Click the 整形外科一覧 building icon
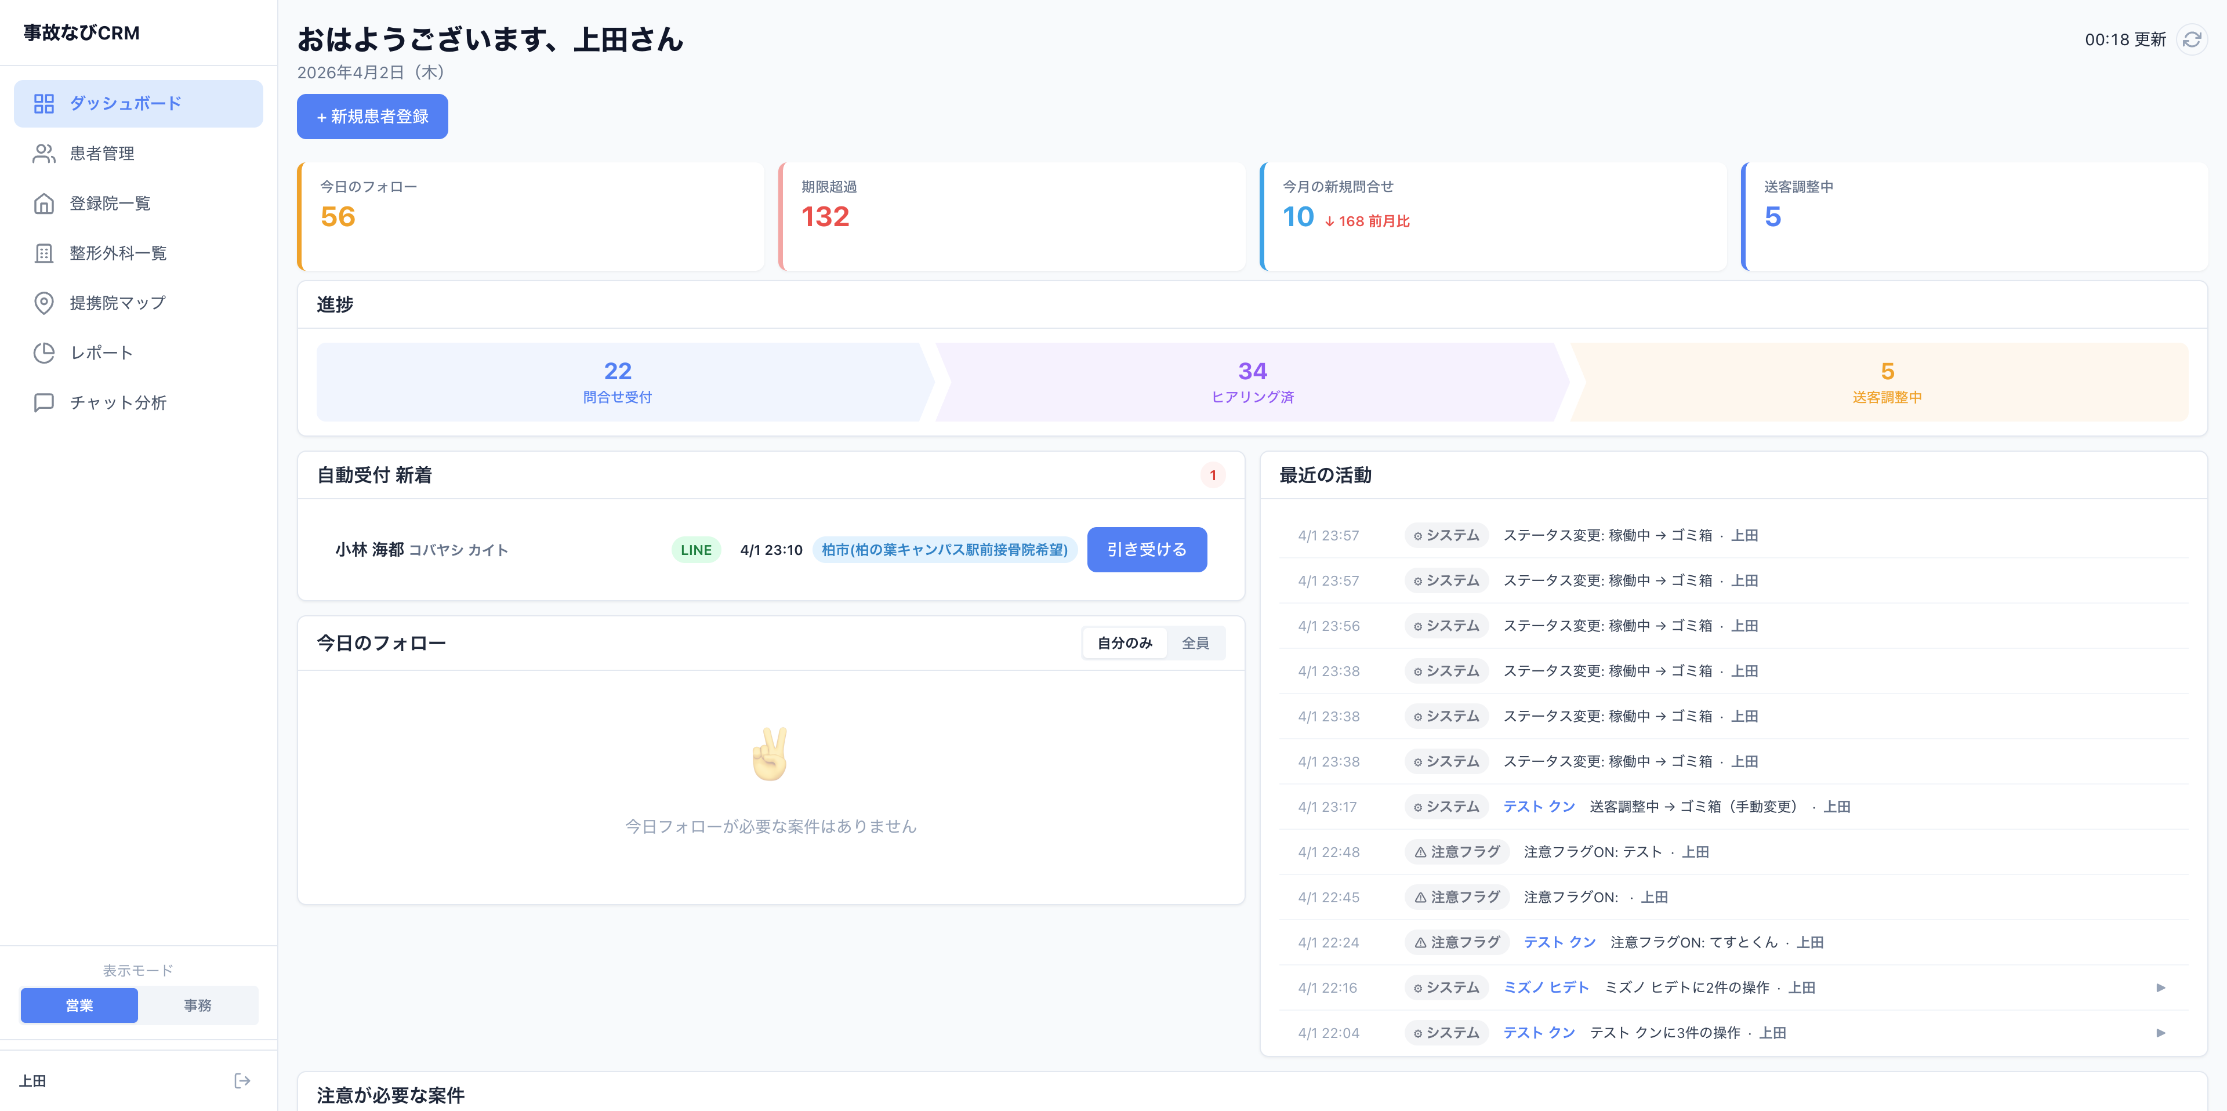This screenshot has height=1111, width=2227. 45,253
